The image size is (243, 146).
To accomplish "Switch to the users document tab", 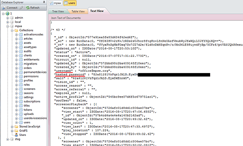I will [x=70, y=3].
